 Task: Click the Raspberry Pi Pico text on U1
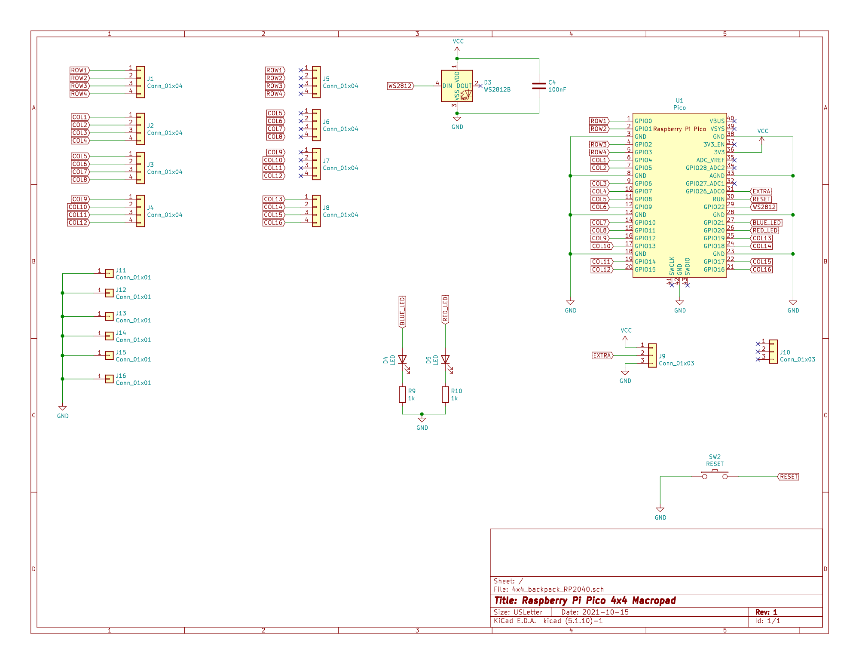(679, 129)
